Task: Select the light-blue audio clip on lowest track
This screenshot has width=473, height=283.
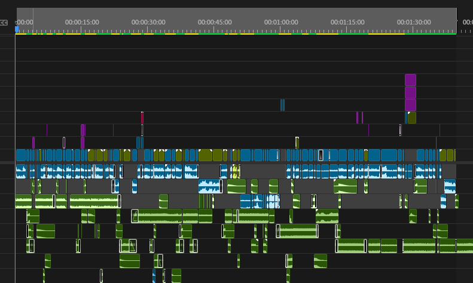Action: pyautogui.click(x=154, y=275)
